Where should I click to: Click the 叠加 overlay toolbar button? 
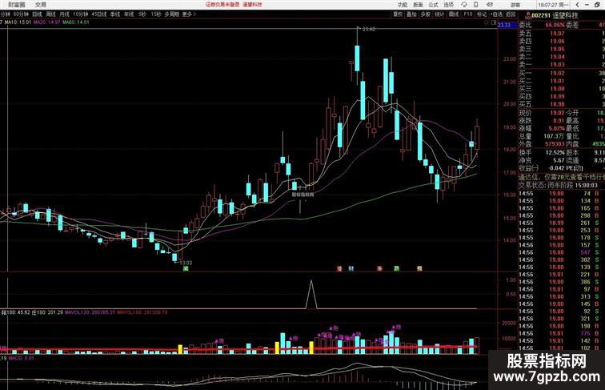tap(411, 14)
